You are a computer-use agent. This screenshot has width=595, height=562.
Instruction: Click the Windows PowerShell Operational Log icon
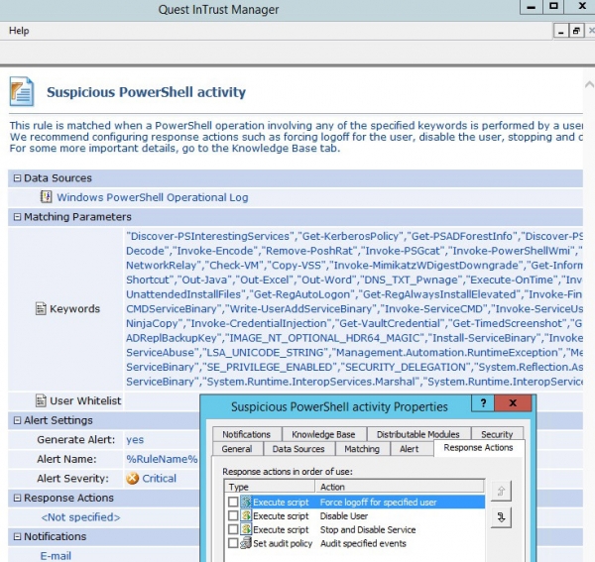click(x=46, y=197)
